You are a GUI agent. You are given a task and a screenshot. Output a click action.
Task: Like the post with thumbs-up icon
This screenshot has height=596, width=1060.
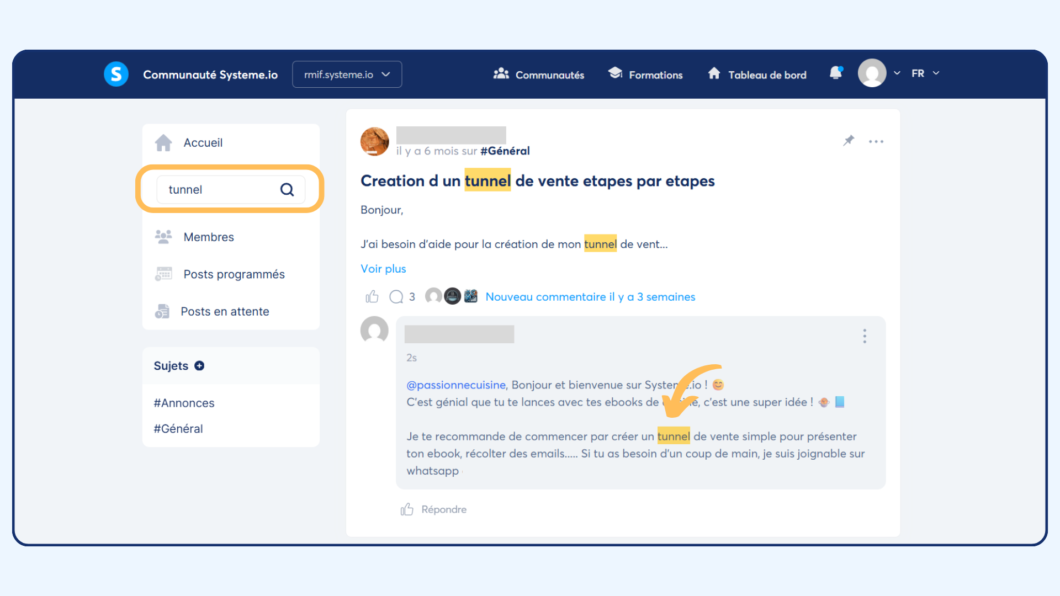[x=372, y=297]
